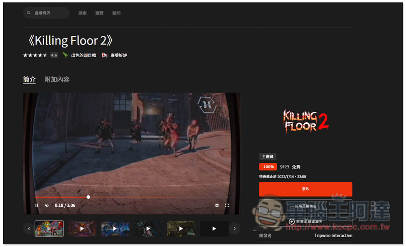Click the video progress slider handle
The image size is (406, 247).
coord(88,197)
